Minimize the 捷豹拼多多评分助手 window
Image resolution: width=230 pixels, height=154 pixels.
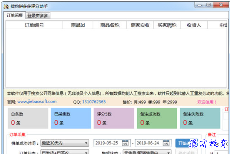pyautogui.click(x=200, y=5)
